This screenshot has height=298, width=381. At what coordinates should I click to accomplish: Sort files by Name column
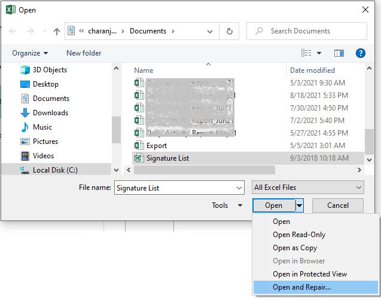144,70
